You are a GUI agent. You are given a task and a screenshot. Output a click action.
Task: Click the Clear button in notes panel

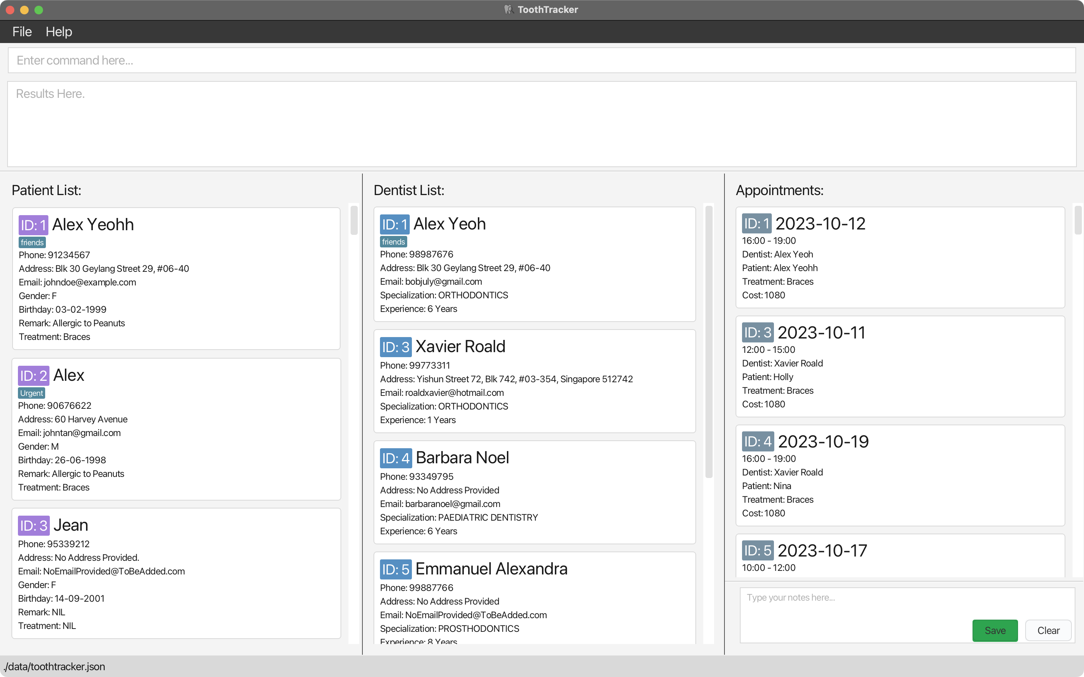[x=1048, y=630]
